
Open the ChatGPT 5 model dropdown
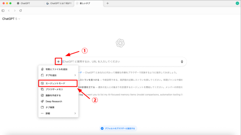click(x=11, y=19)
